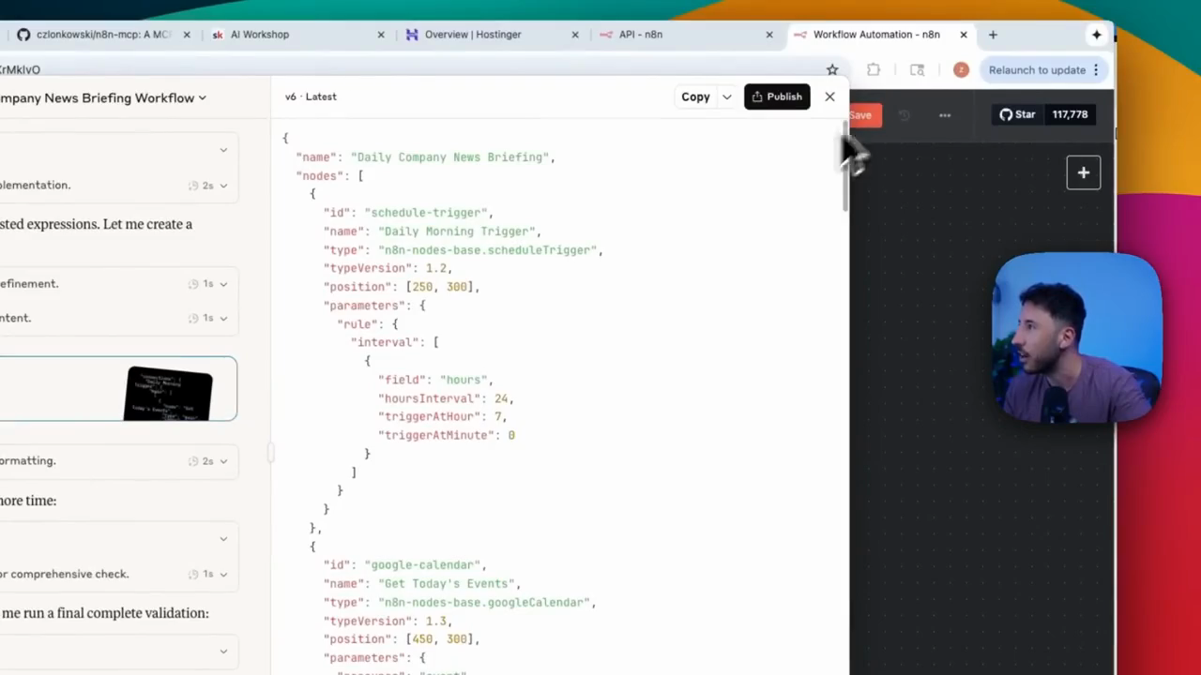Screen dimensions: 1201x675
Task: Open the Copy button dropdown arrow
Action: coord(726,97)
